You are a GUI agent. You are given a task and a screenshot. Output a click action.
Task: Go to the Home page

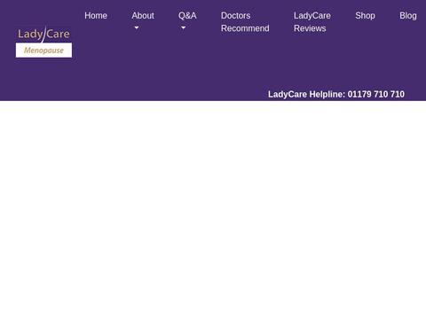(x=96, y=16)
